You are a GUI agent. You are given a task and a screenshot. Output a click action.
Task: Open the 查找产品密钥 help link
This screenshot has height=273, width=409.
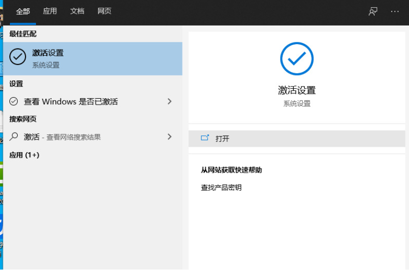click(x=221, y=188)
